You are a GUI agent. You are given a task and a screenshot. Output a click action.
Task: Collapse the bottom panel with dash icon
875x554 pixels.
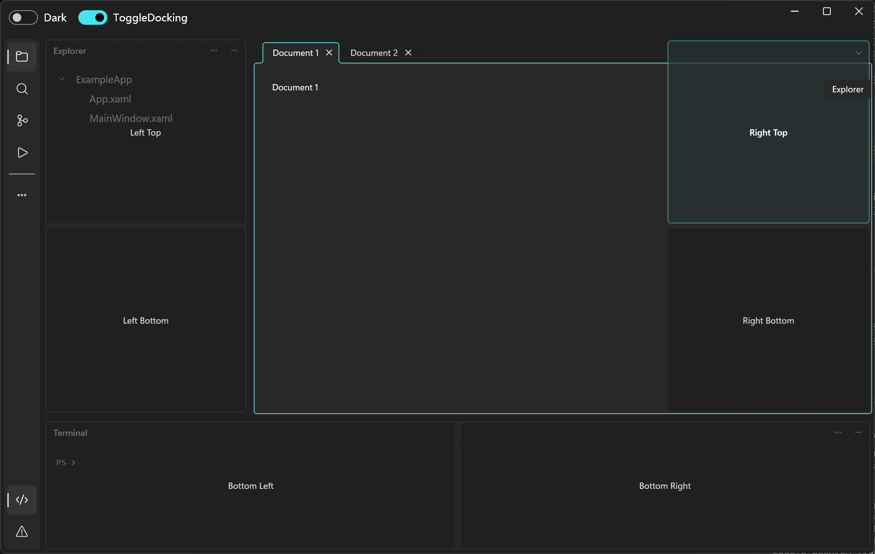858,433
